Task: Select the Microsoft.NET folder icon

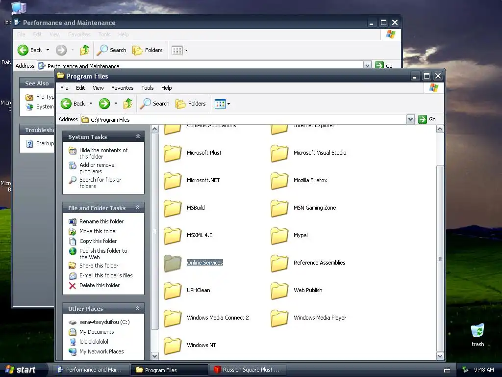Action: point(173,181)
